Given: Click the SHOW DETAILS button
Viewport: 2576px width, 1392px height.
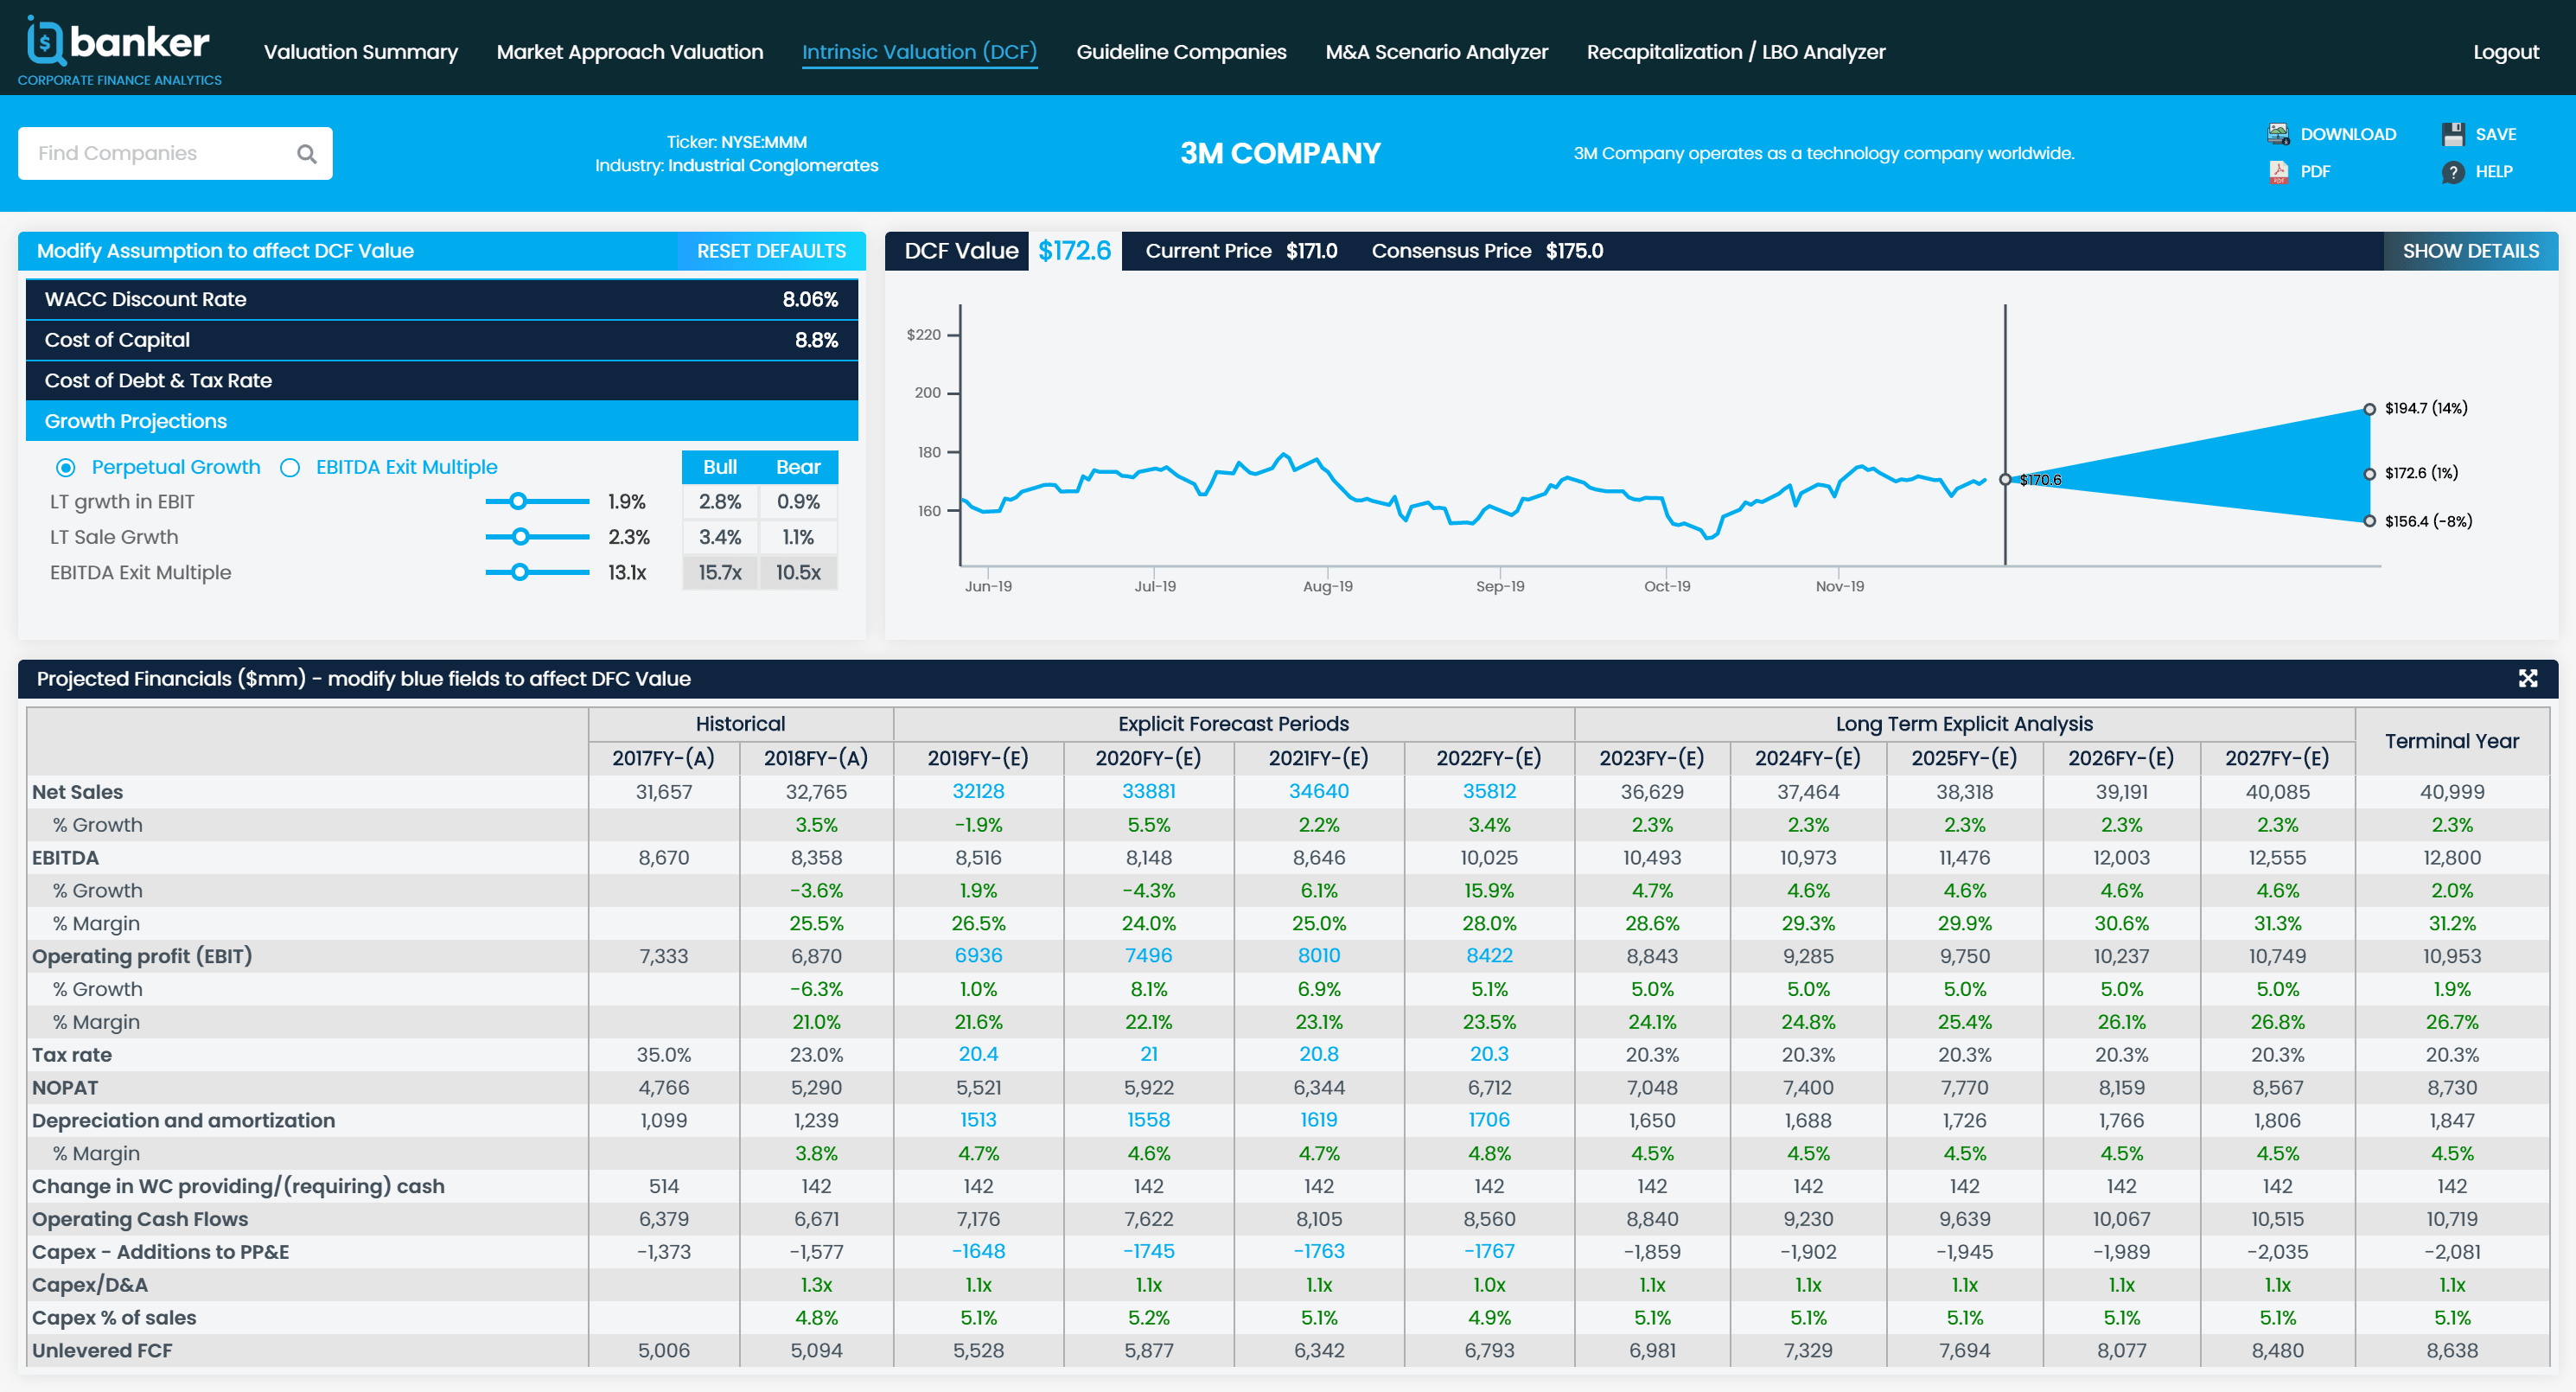Looking at the screenshot, I should 2470,251.
